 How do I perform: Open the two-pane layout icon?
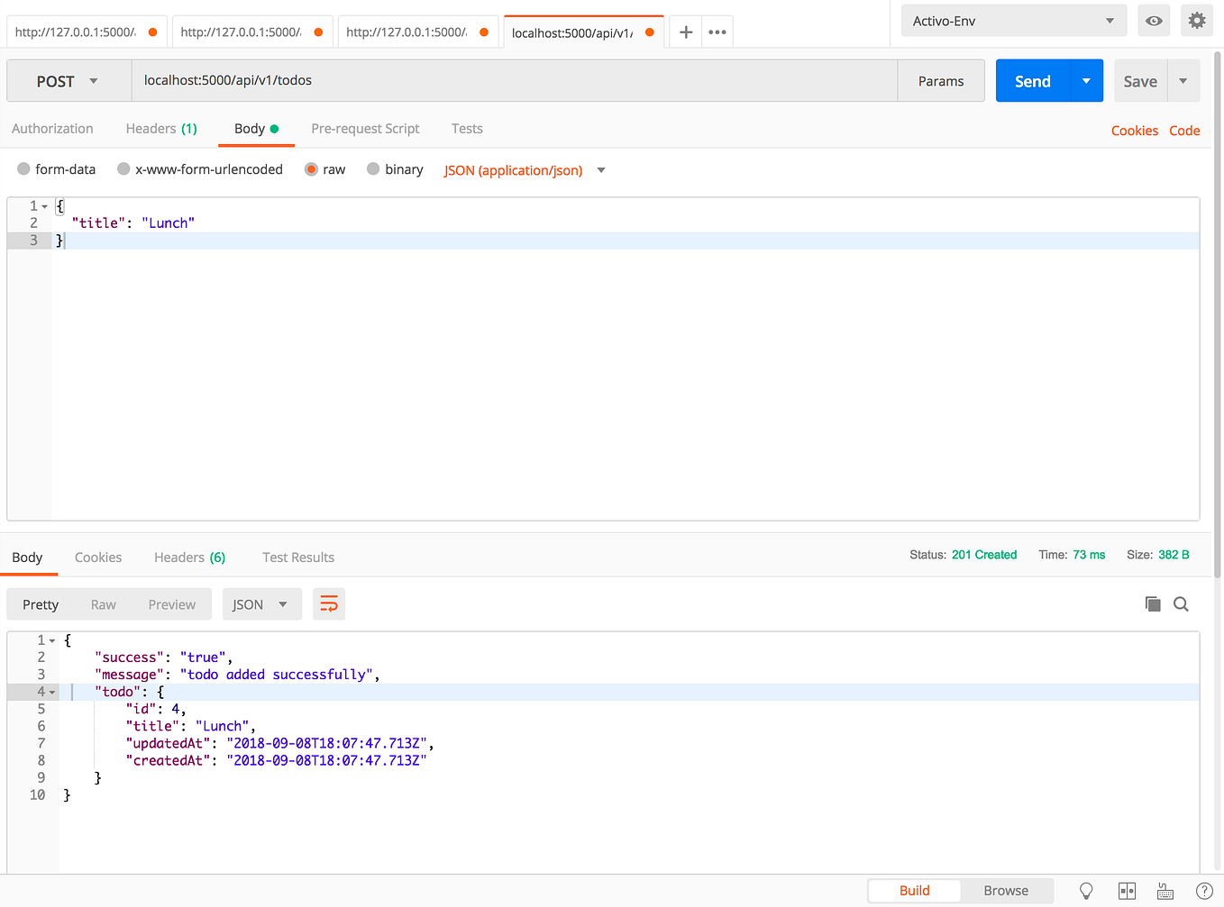click(x=1127, y=891)
